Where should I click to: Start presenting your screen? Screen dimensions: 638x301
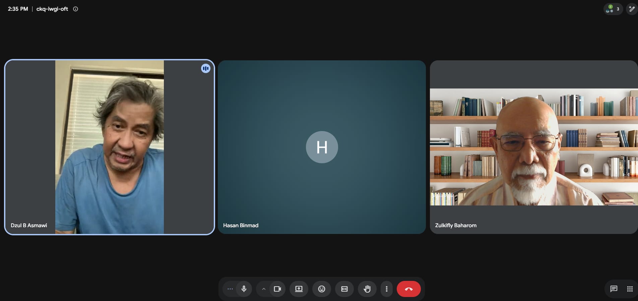pos(299,289)
